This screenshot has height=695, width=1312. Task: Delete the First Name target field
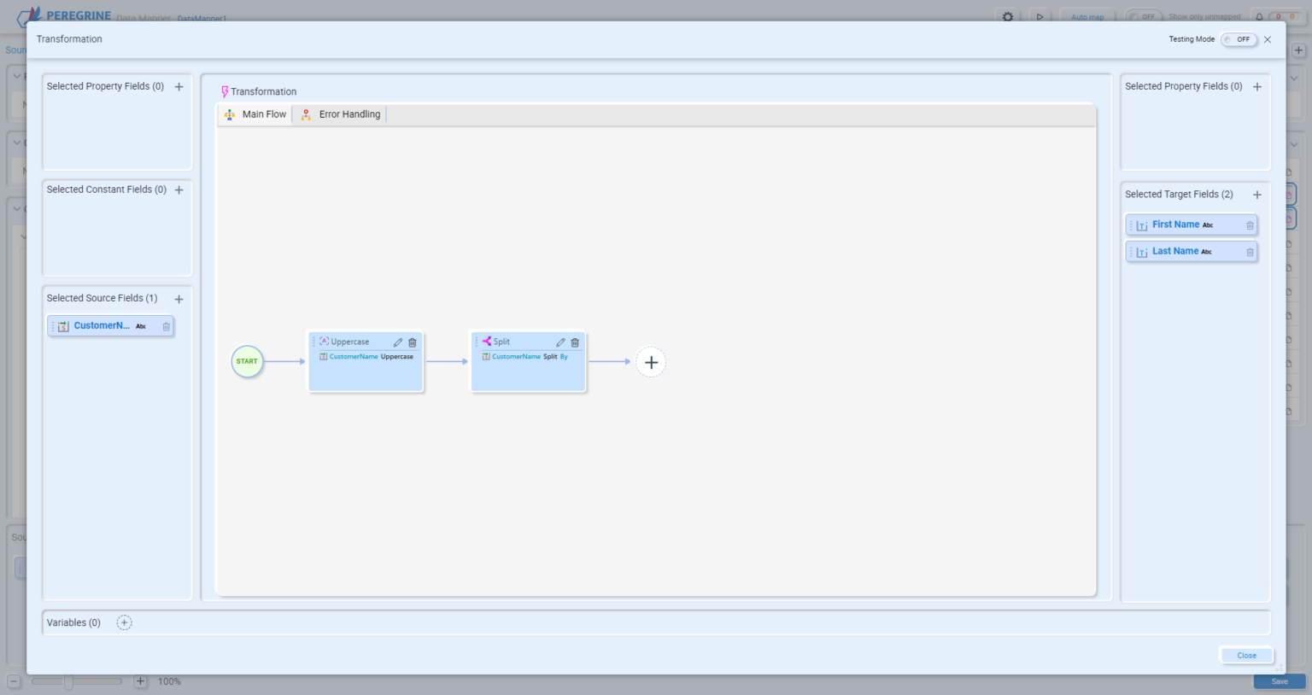1250,225
